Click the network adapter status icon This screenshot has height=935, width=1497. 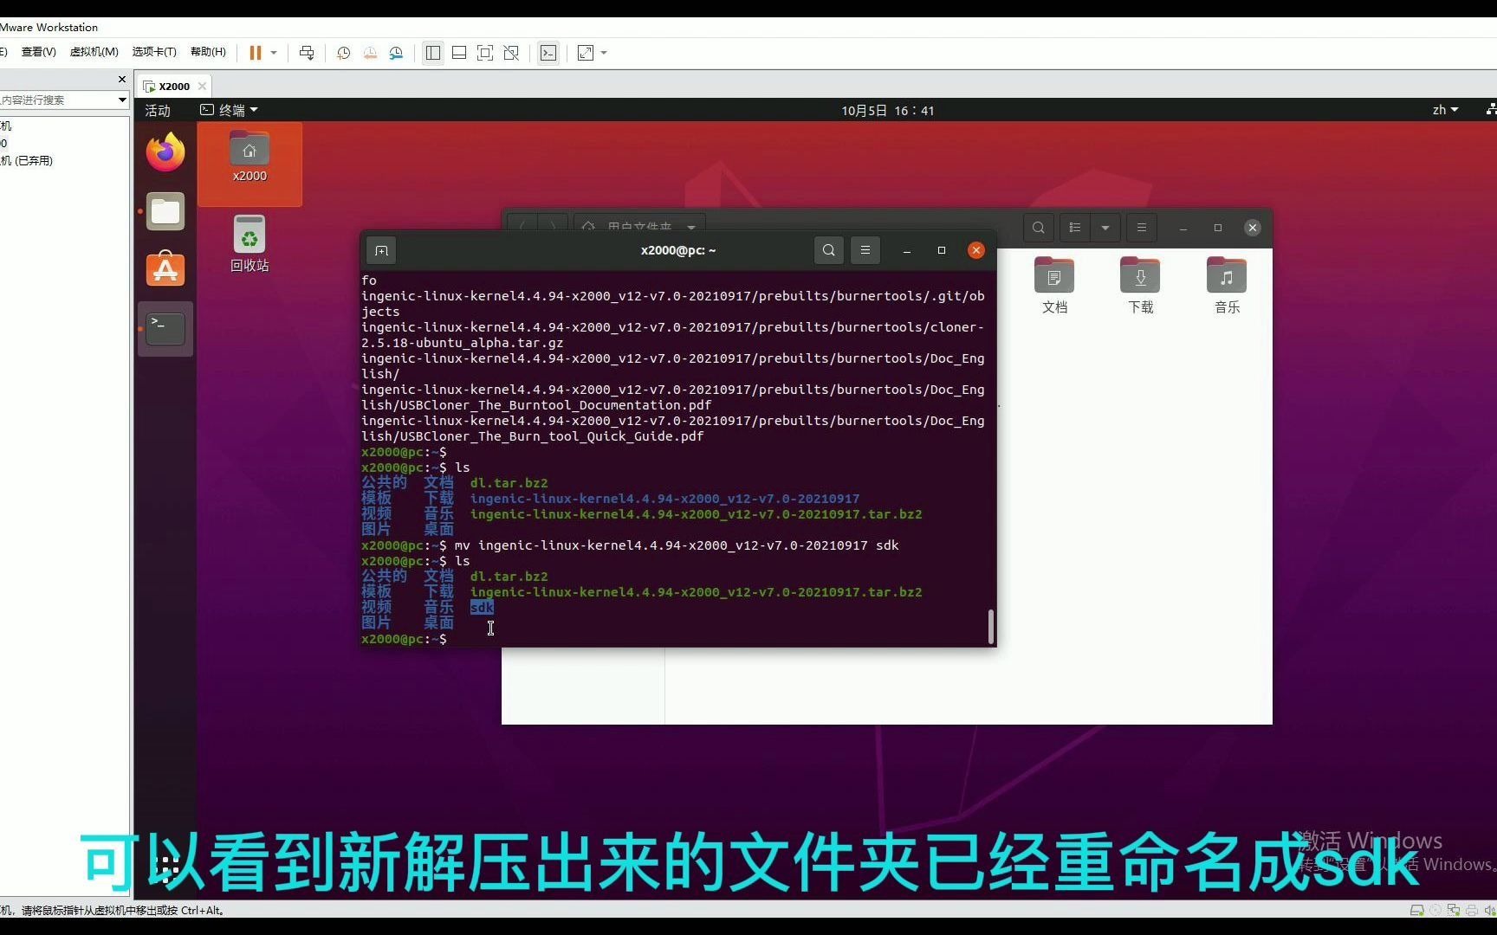click(x=1454, y=910)
